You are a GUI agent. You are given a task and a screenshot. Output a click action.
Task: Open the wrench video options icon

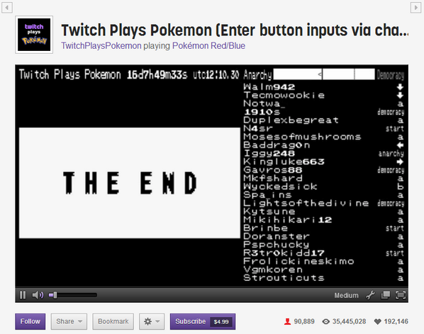pyautogui.click(x=370, y=295)
